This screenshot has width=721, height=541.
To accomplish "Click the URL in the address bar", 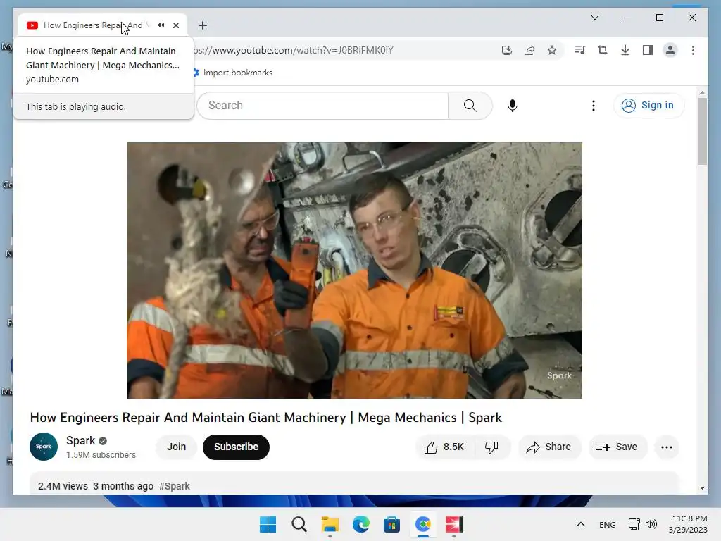I will pos(294,50).
